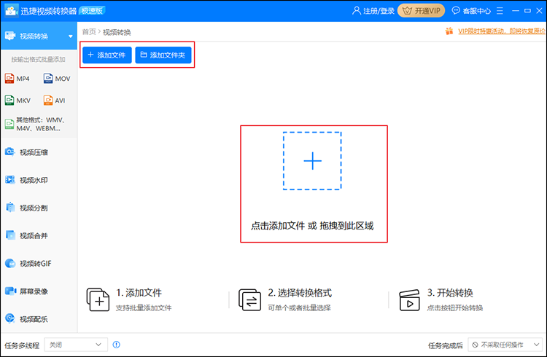
Task: Click the text 支持批量添加文件
Action: [x=144, y=308]
